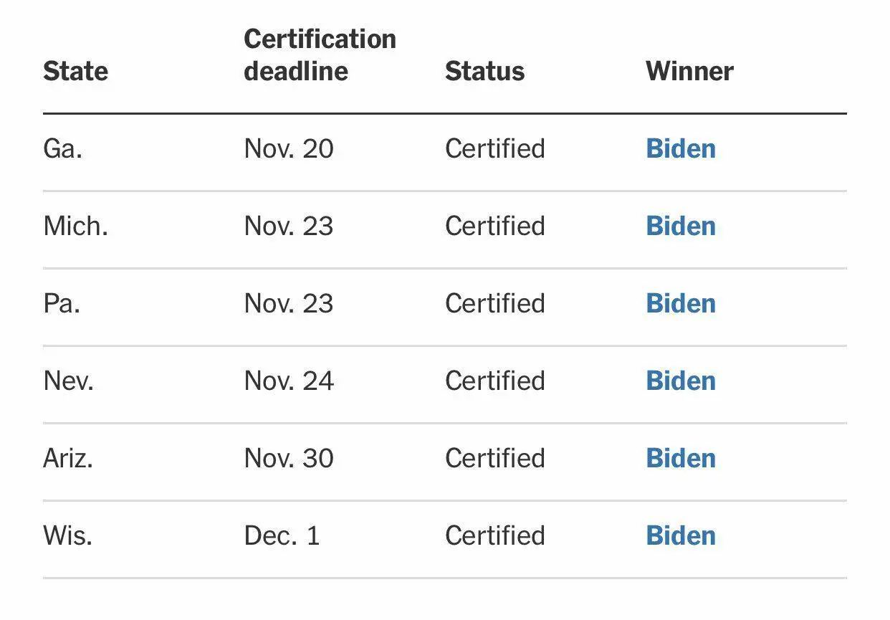
Task: Click the Dec. 1 deadline cell
Action: click(x=282, y=535)
